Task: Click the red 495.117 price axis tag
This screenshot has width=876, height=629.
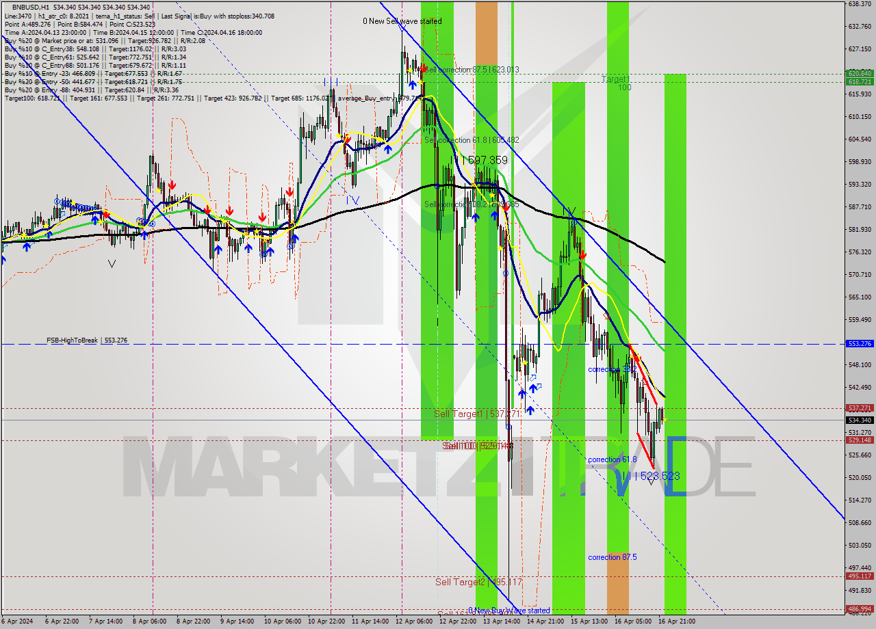Action: pyautogui.click(x=860, y=576)
